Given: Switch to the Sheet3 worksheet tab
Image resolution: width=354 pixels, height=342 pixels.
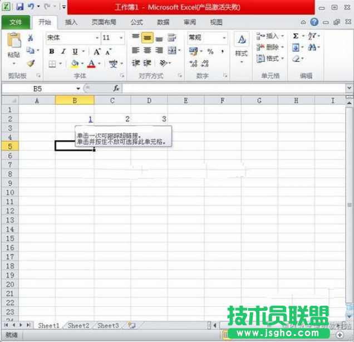Looking at the screenshot, I should click(108, 325).
